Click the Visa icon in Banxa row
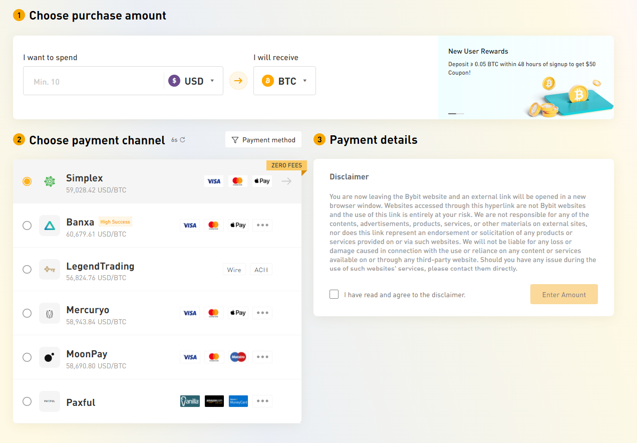Viewport: 637px width, 443px height. pyautogui.click(x=190, y=225)
